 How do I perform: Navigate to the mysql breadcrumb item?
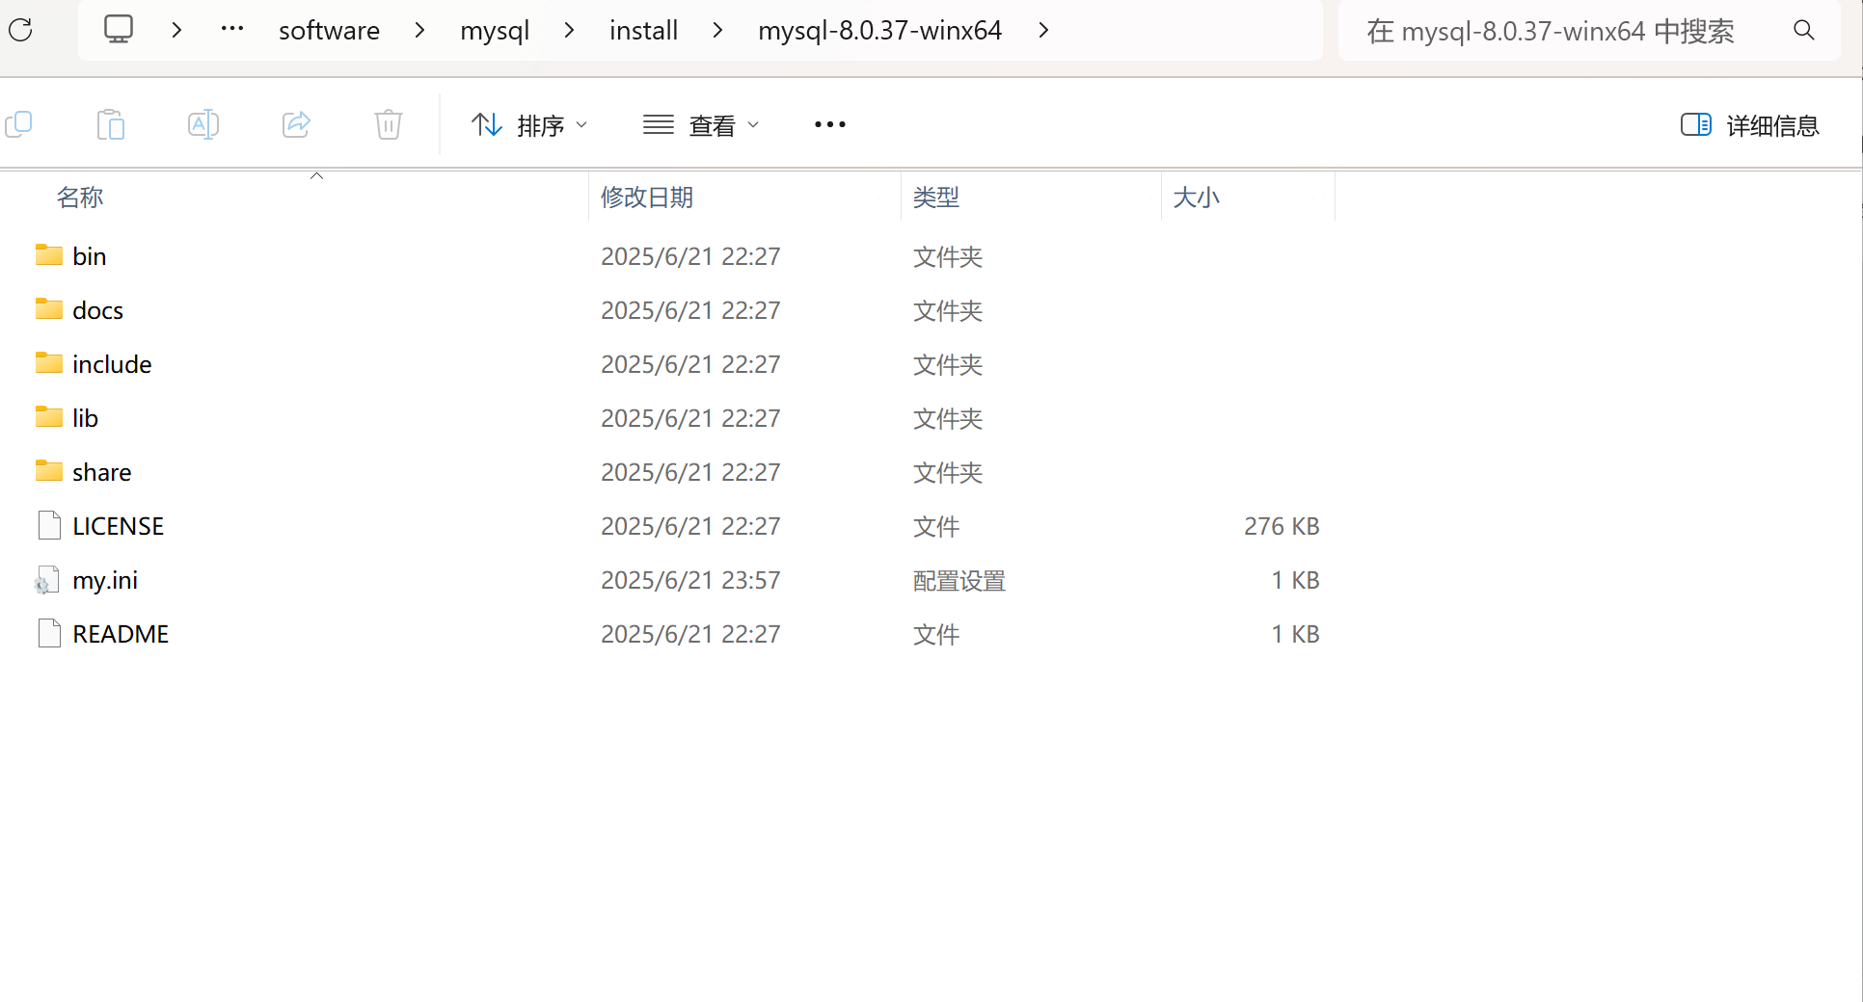pyautogui.click(x=495, y=30)
